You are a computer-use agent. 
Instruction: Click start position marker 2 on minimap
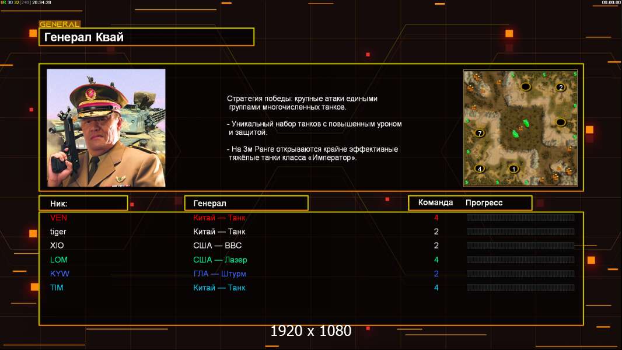560,87
